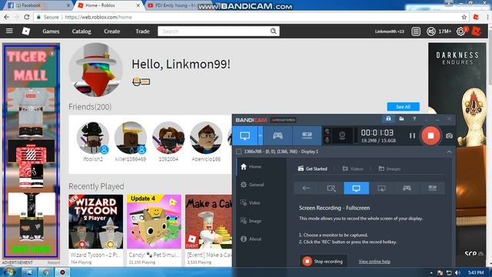This screenshot has height=277, width=492.
Task: Switch to the Videos tab in Bandicam
Action: click(353, 169)
